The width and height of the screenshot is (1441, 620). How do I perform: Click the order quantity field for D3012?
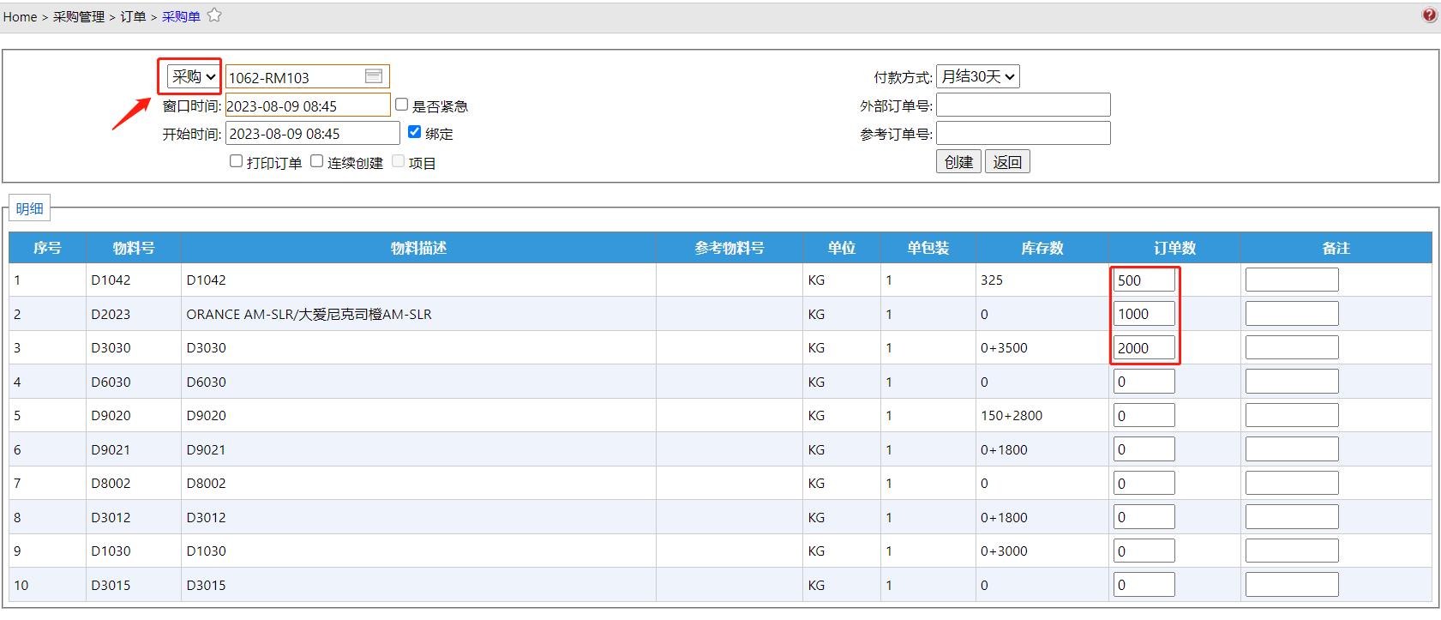[1144, 517]
